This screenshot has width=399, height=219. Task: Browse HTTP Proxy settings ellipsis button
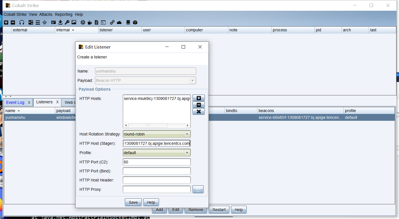[x=198, y=189]
